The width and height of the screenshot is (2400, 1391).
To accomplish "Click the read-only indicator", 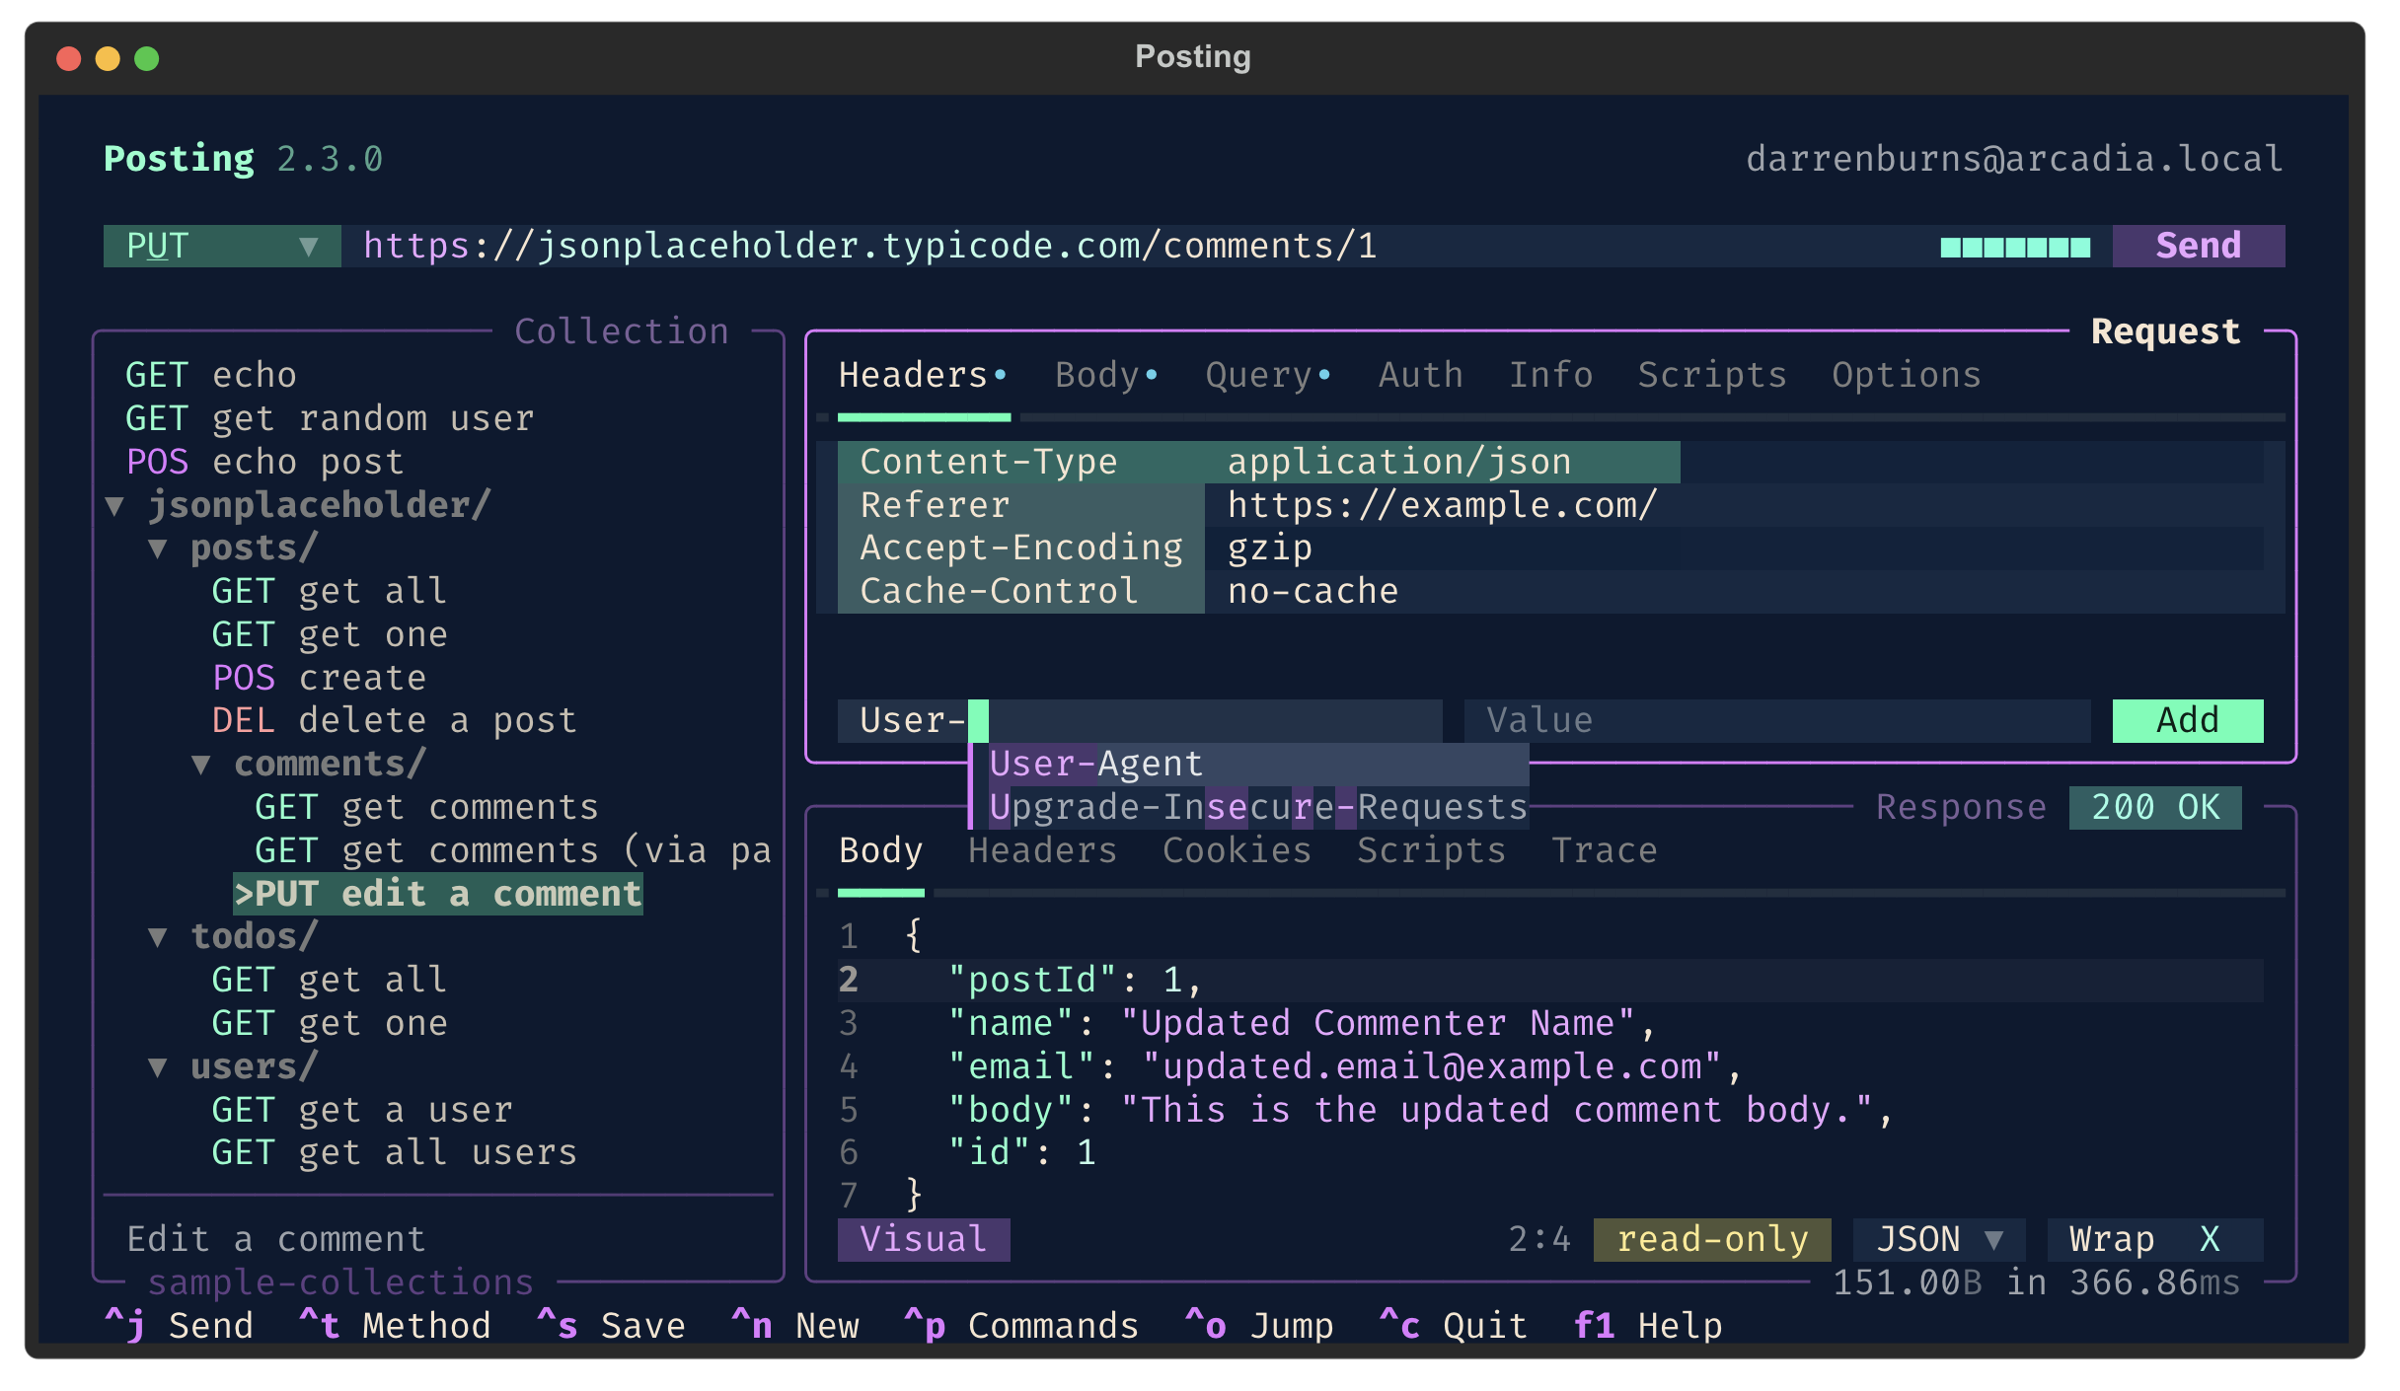I will click(x=1712, y=1239).
